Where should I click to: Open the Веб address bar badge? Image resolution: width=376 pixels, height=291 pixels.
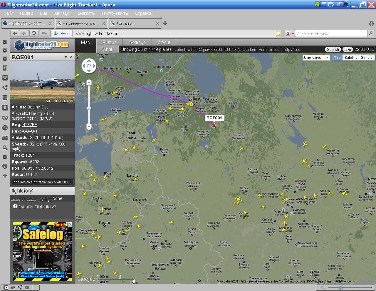pos(61,34)
